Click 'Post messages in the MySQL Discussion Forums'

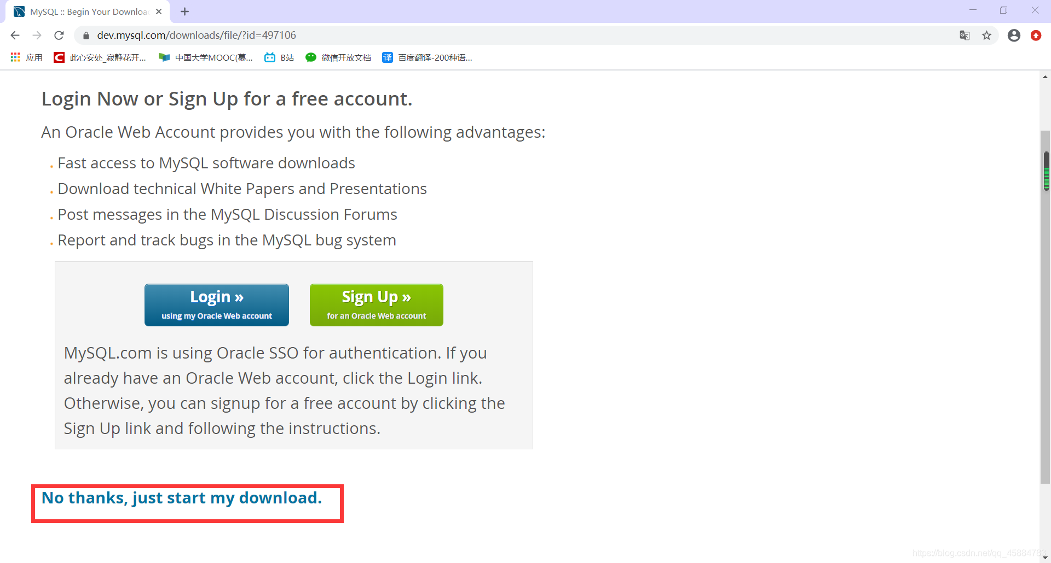click(227, 214)
